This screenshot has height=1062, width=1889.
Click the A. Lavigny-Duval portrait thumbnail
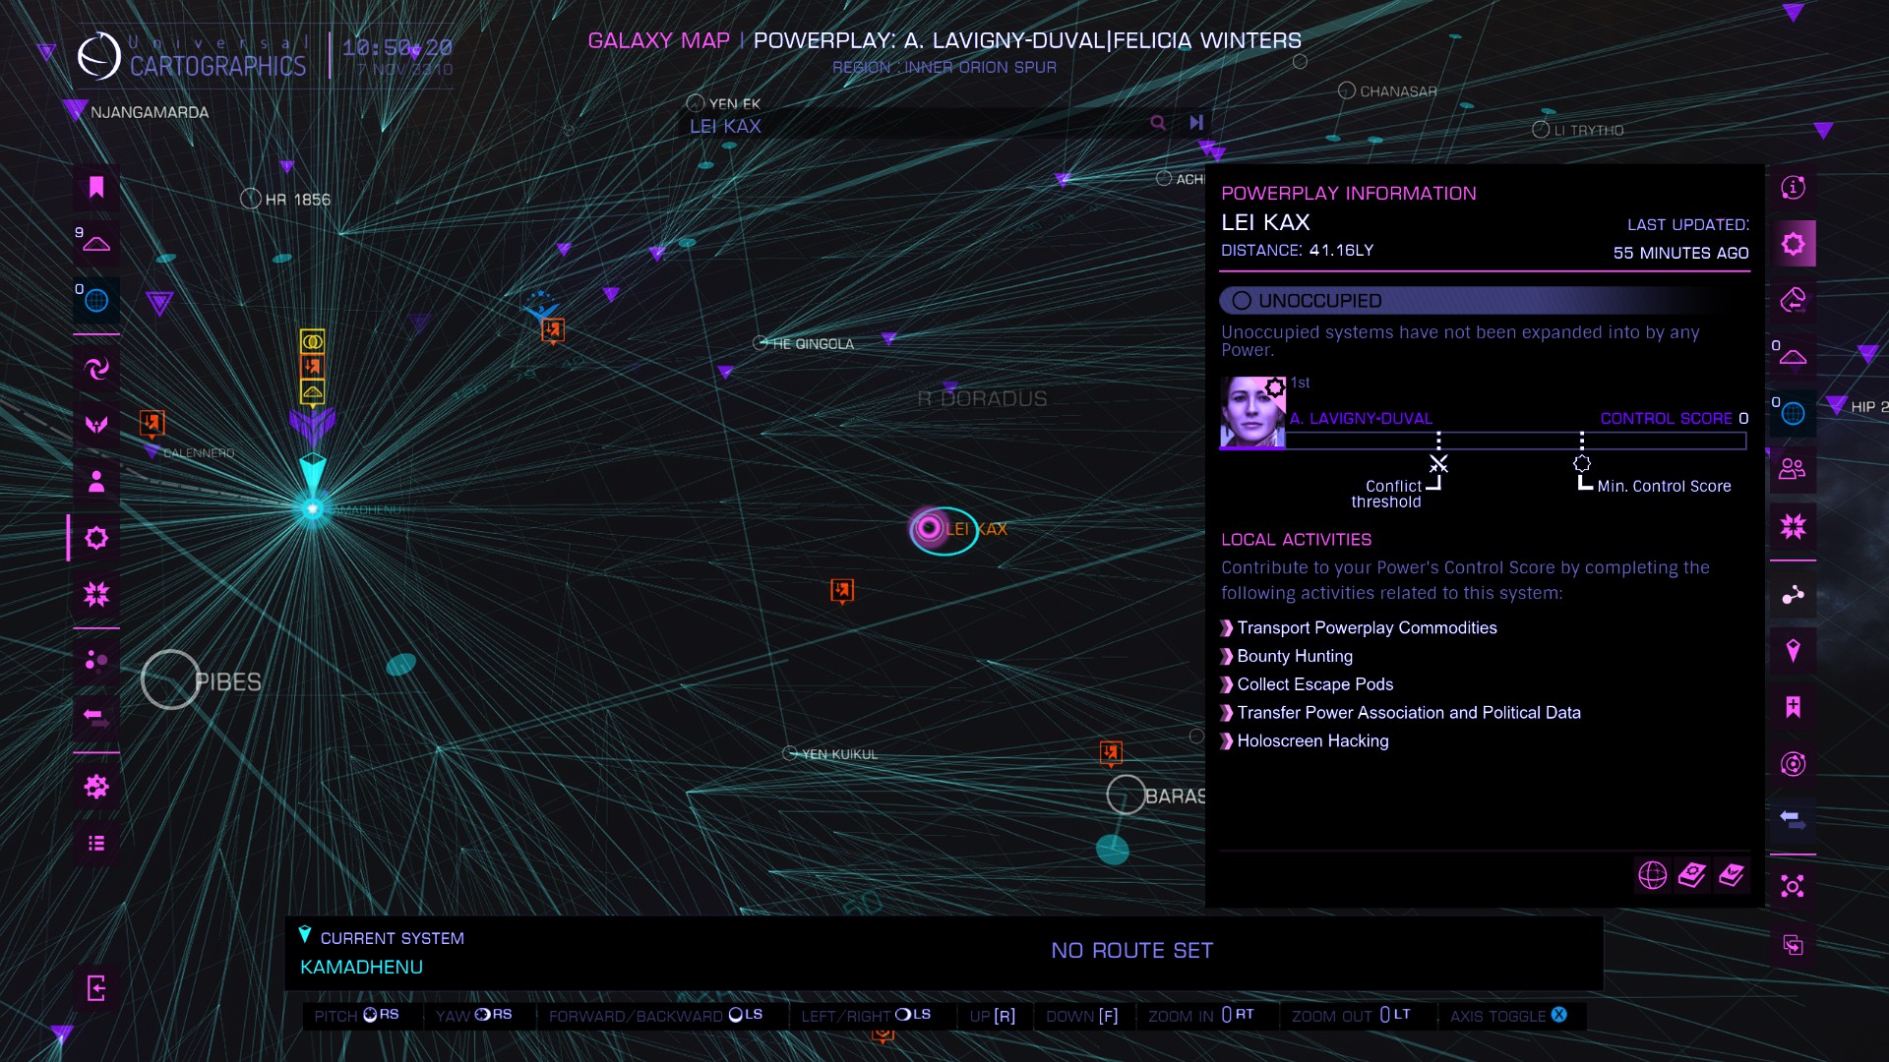[x=1252, y=412]
